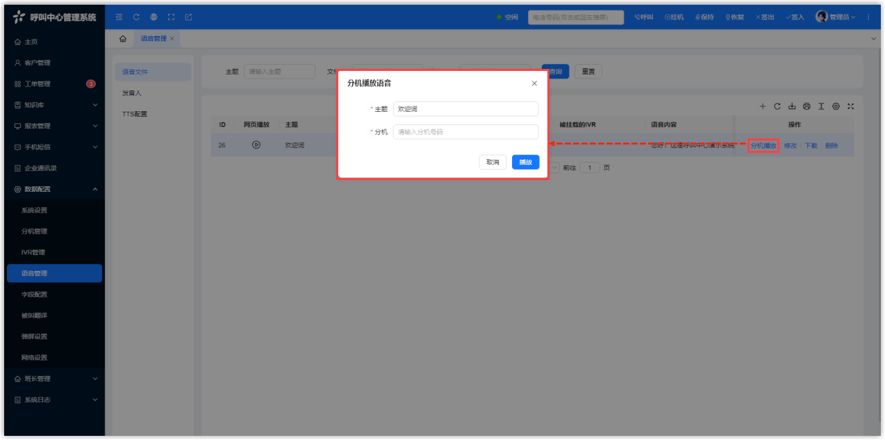Image resolution: width=885 pixels, height=440 pixels.
Task: Click the 删除 link in table row
Action: pyautogui.click(x=832, y=146)
